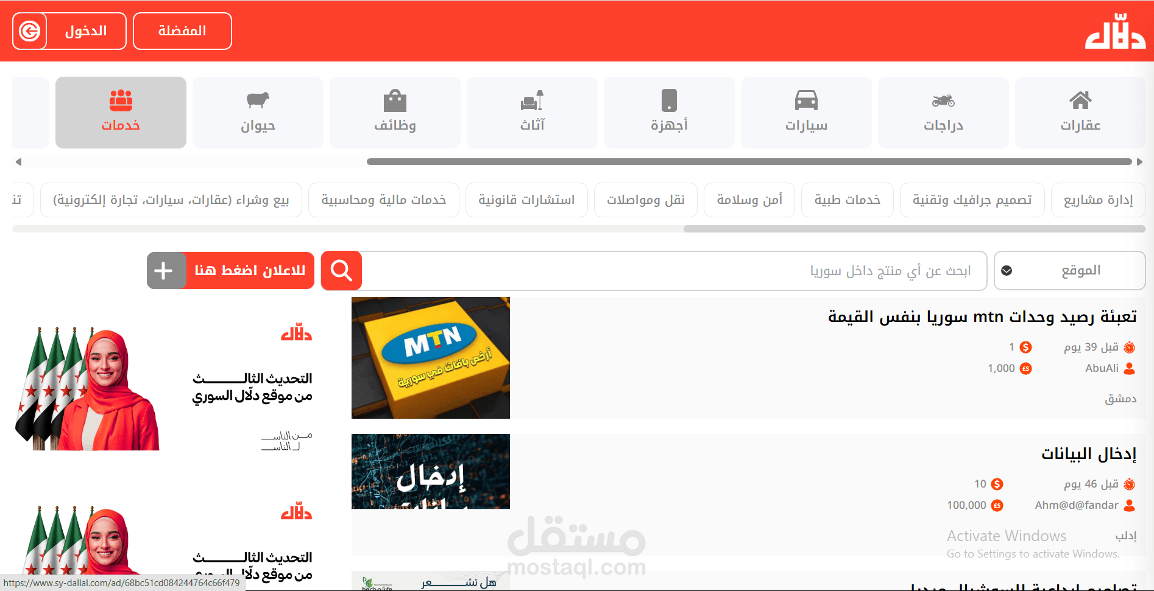1154x591 pixels.
Task: Click the دمشق location text
Action: click(1120, 399)
